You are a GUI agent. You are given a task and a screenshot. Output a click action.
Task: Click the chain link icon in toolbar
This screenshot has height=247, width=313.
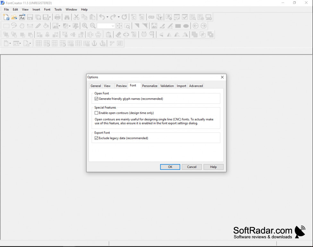tap(151, 17)
